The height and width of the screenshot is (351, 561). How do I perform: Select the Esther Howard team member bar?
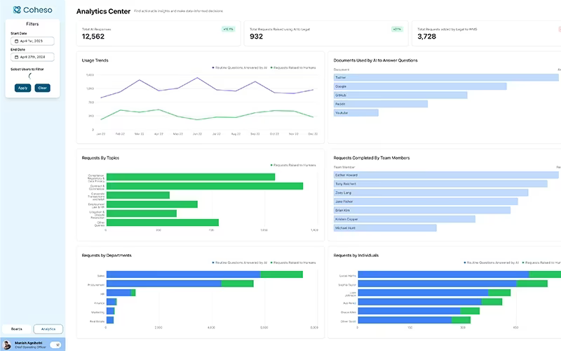click(x=446, y=175)
